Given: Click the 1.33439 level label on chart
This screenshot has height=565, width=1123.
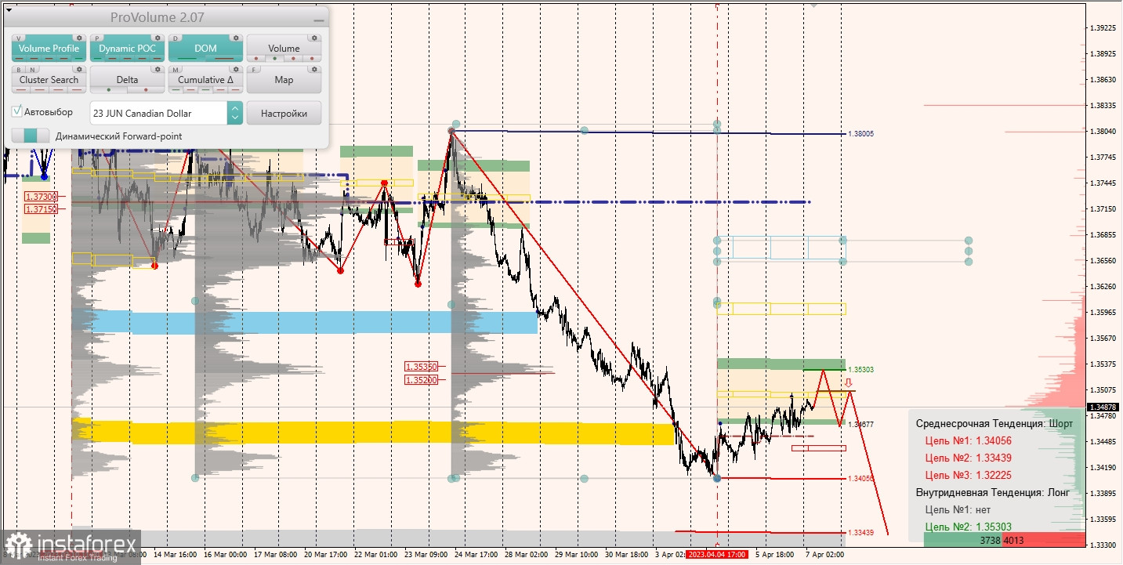Looking at the screenshot, I should pos(861,533).
